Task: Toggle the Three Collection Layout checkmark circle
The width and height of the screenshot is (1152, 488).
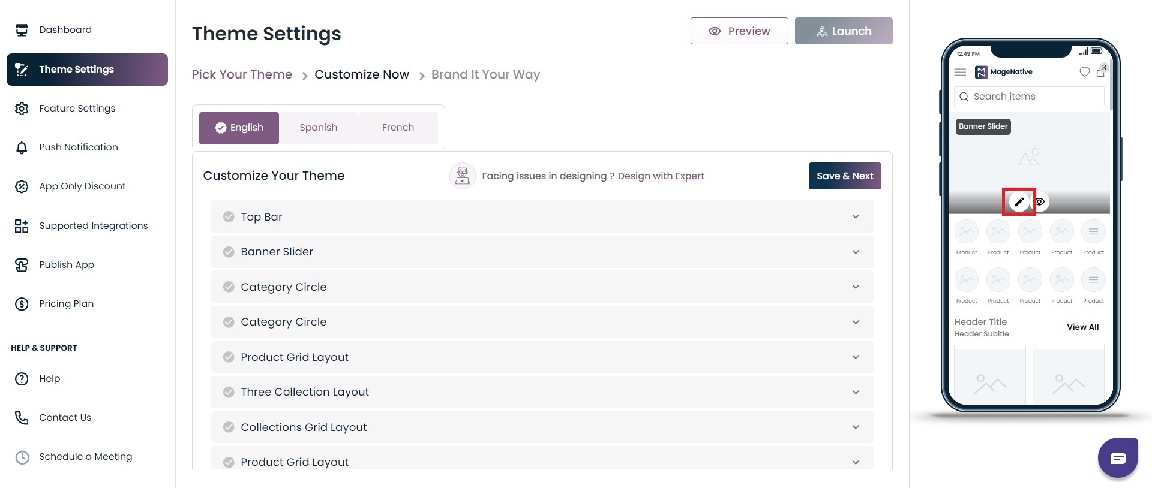Action: pos(229,392)
